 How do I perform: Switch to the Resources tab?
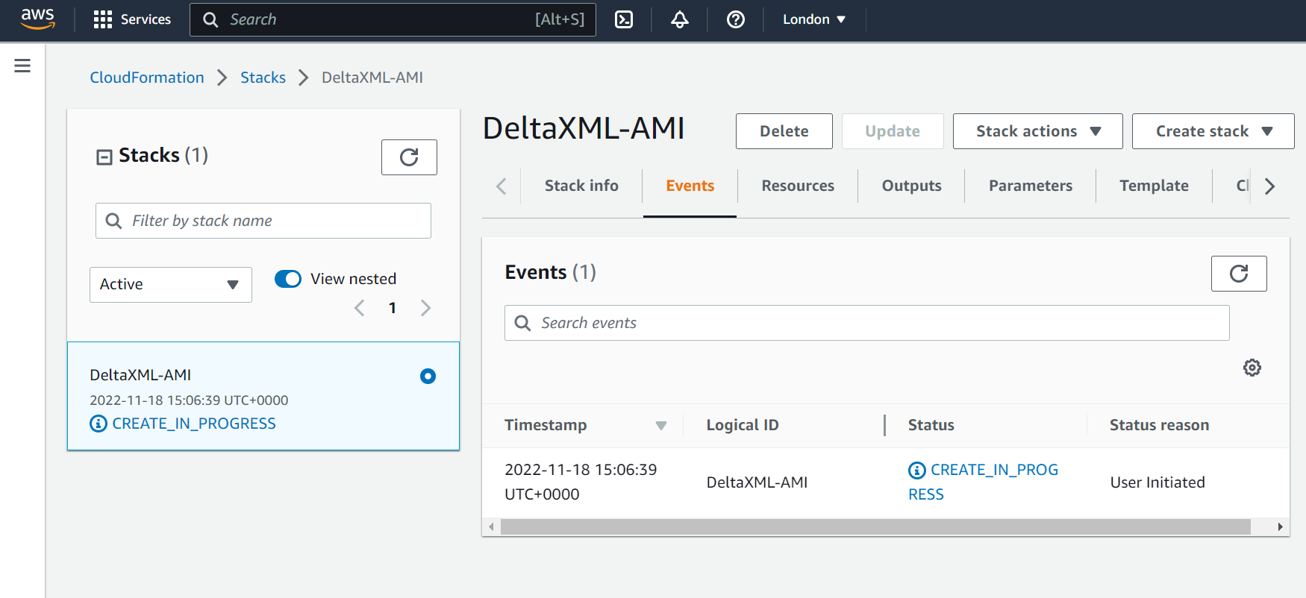tap(798, 186)
